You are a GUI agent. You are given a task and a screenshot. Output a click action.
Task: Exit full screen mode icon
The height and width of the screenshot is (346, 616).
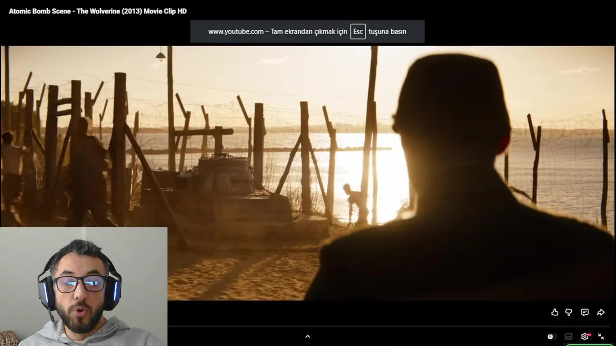tap(601, 336)
